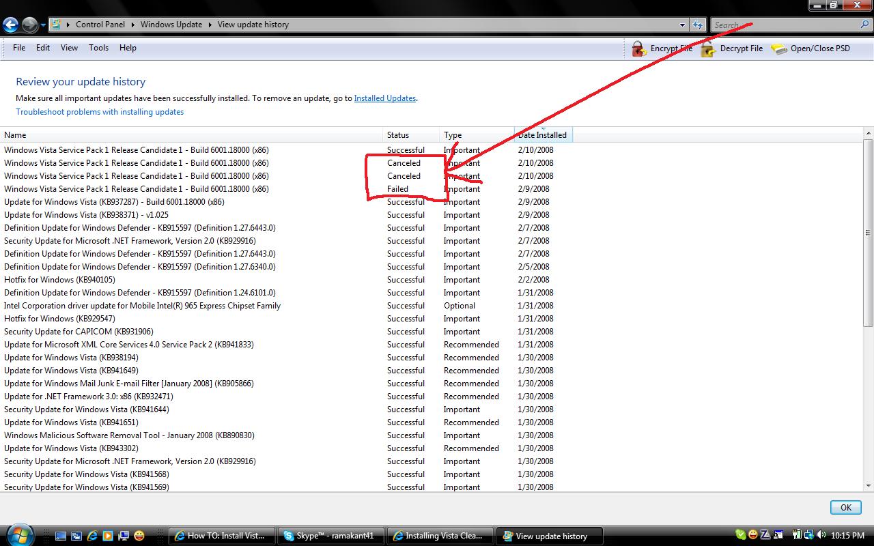The width and height of the screenshot is (874, 546).
Task: Open recent pages dropdown next to Forward
Action: pyautogui.click(x=43, y=25)
